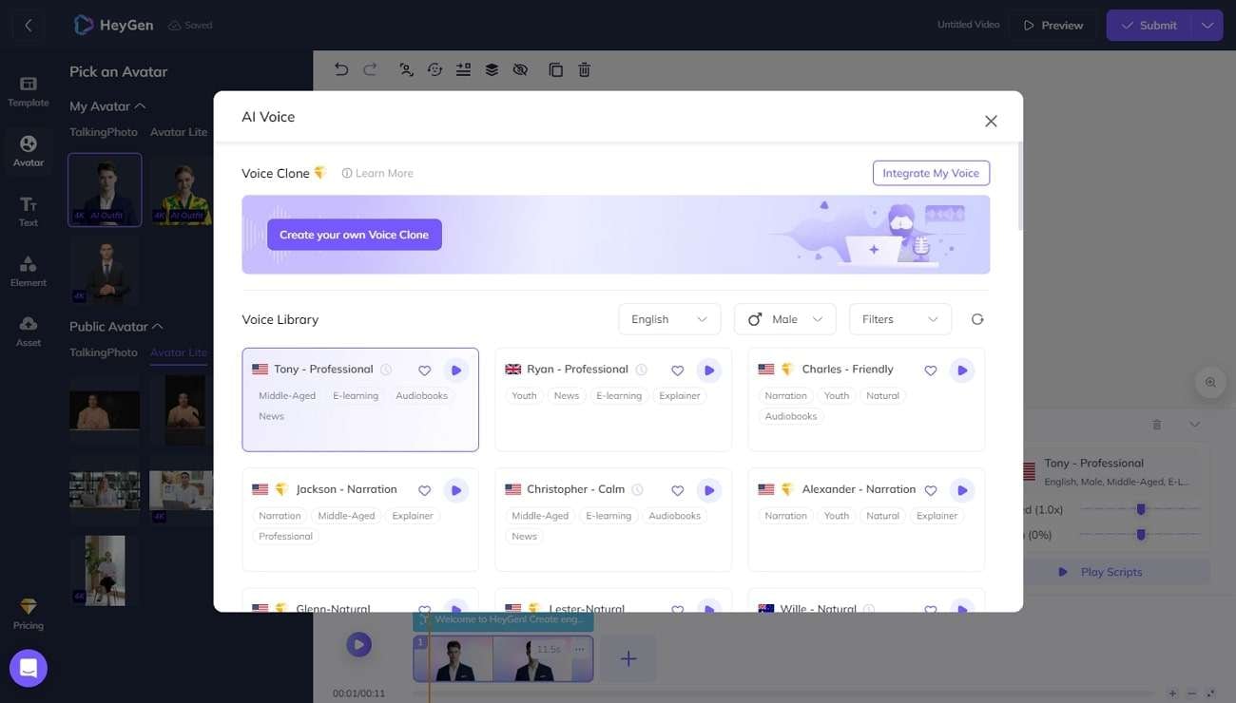This screenshot has width=1236, height=703.
Task: Play the timeline preview
Action: pos(358,644)
